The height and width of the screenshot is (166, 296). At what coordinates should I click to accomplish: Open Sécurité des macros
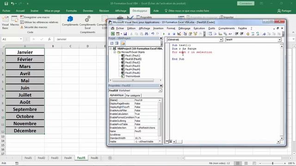tap(34, 27)
